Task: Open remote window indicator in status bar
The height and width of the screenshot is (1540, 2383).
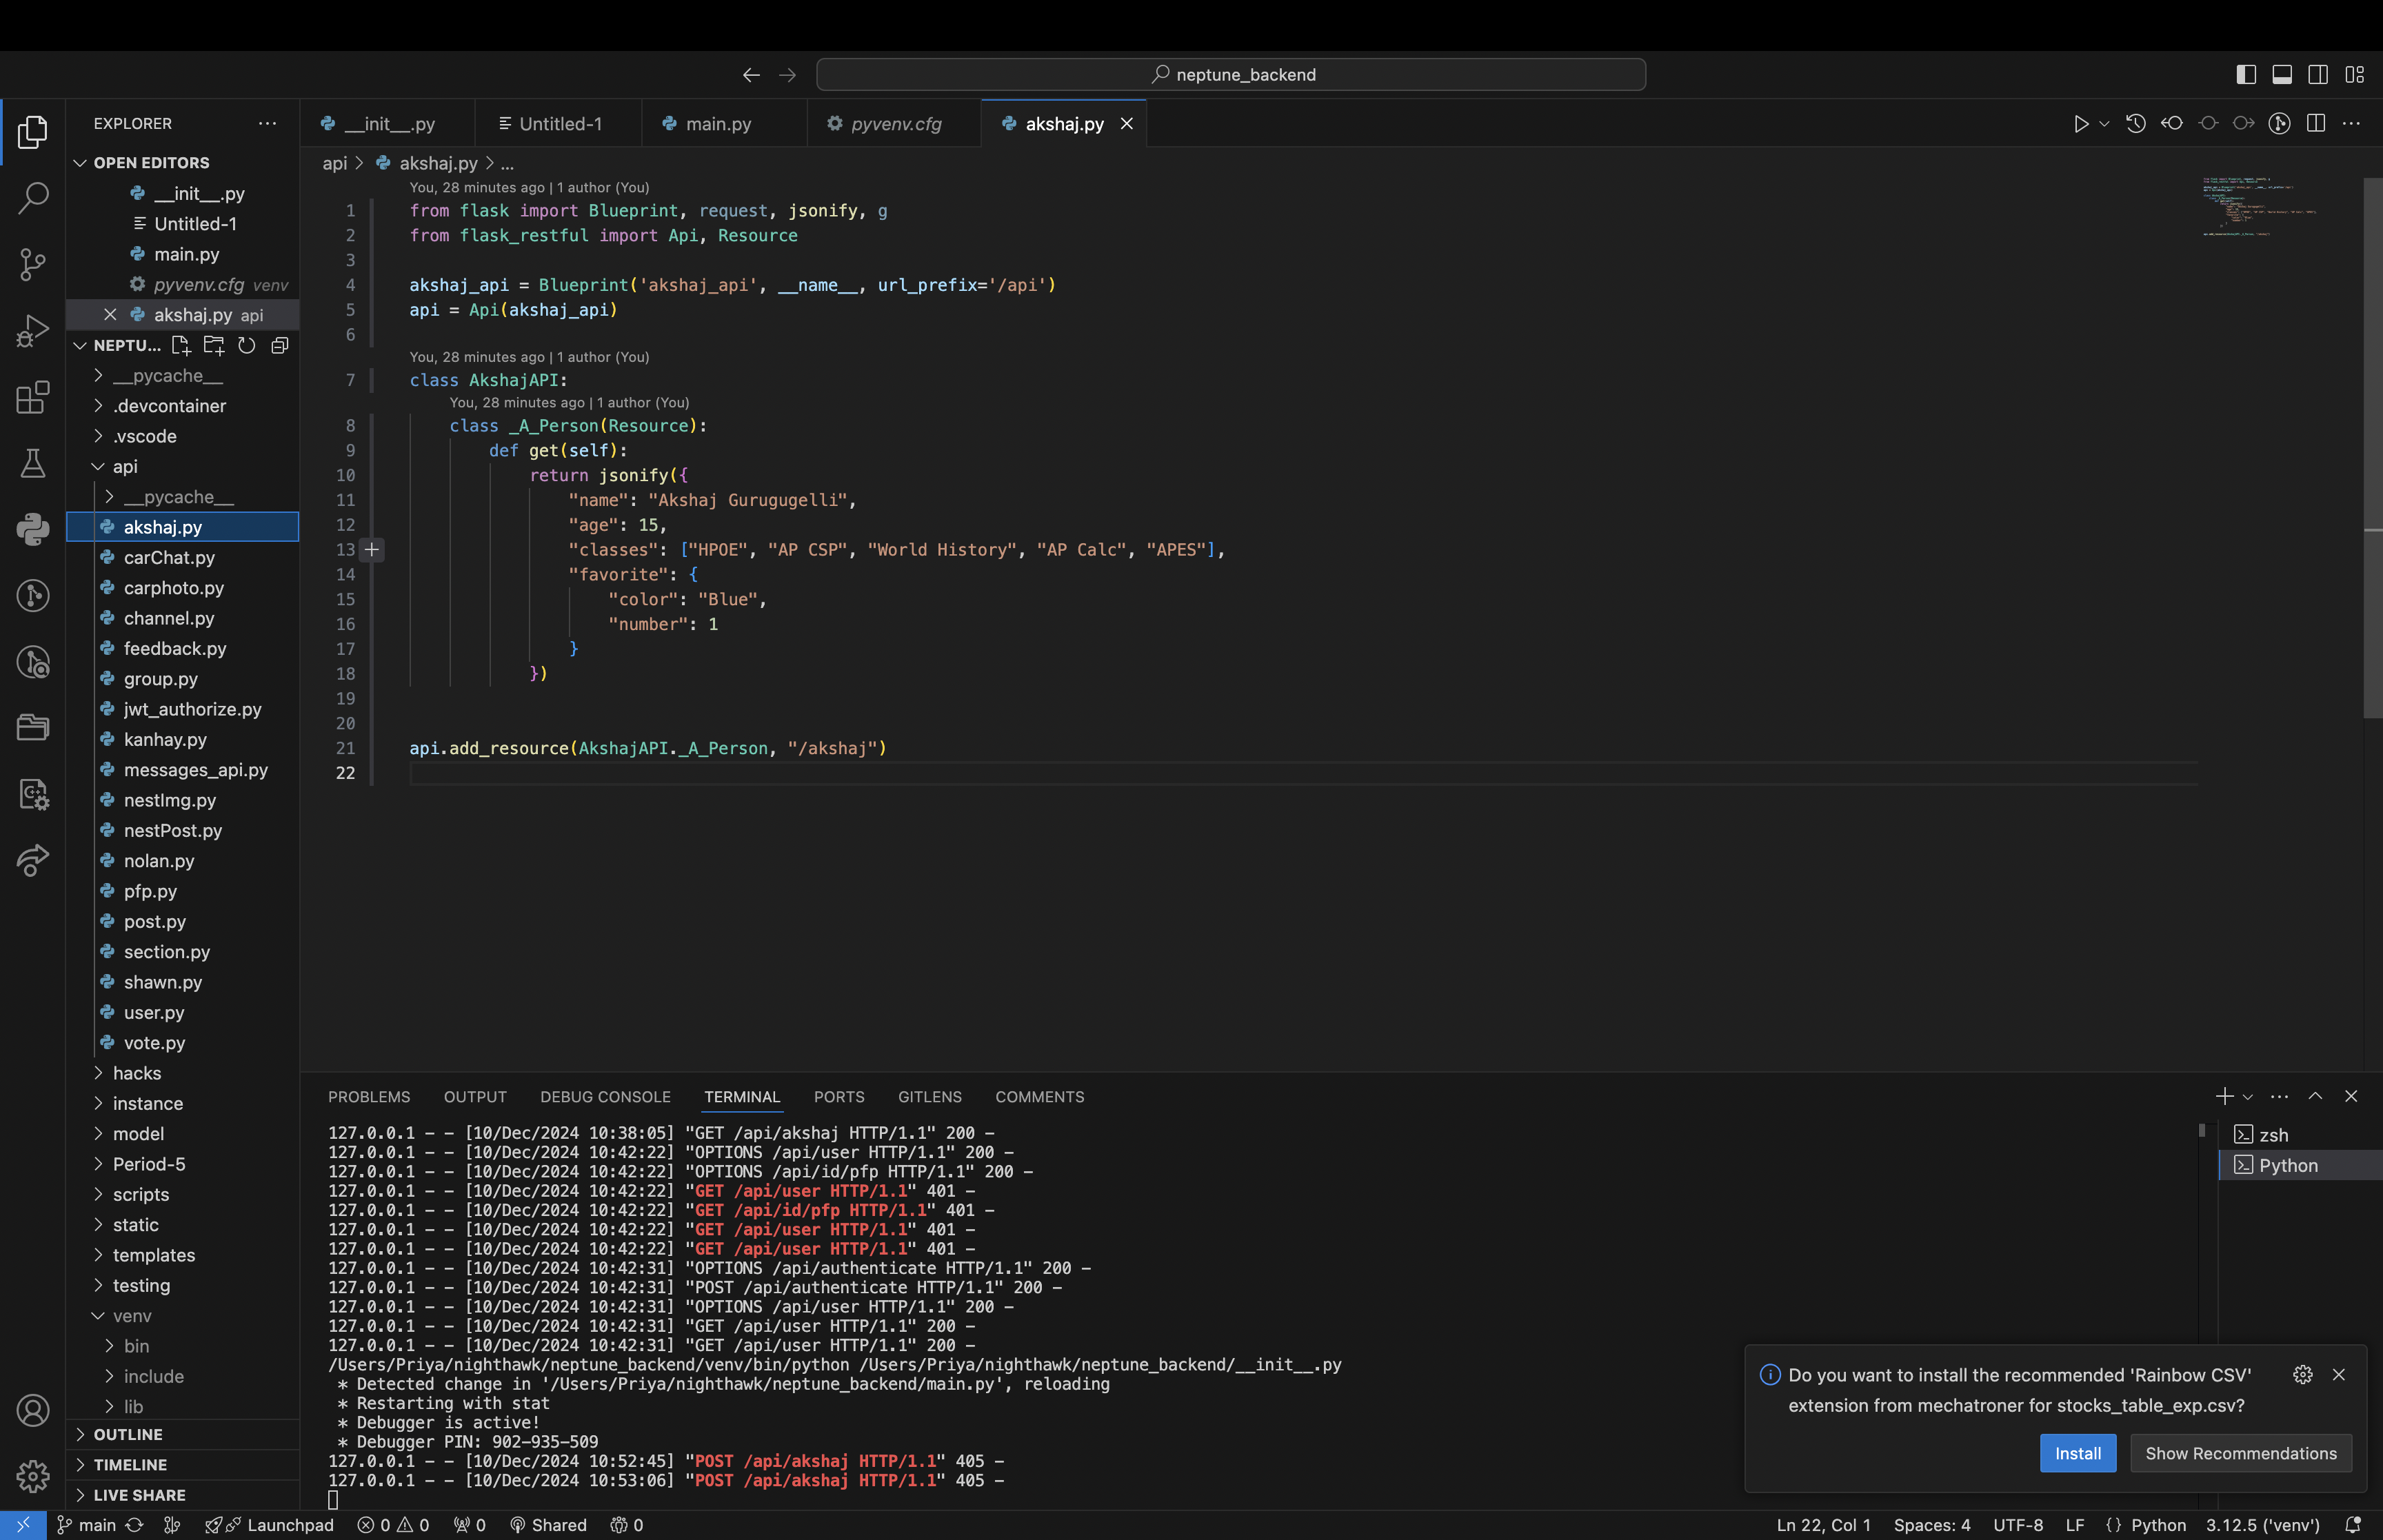Action: pyautogui.click(x=23, y=1525)
